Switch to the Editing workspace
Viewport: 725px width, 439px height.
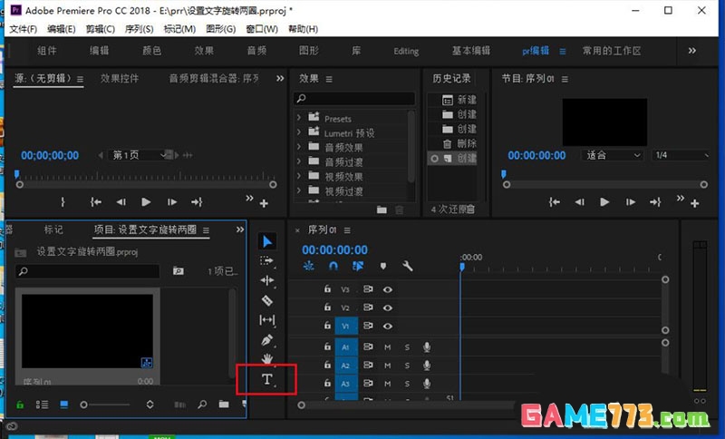point(406,51)
